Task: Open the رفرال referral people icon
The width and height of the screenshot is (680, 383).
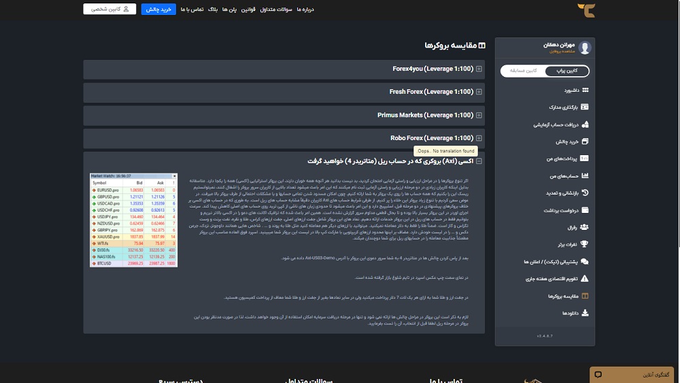Action: 584,227
